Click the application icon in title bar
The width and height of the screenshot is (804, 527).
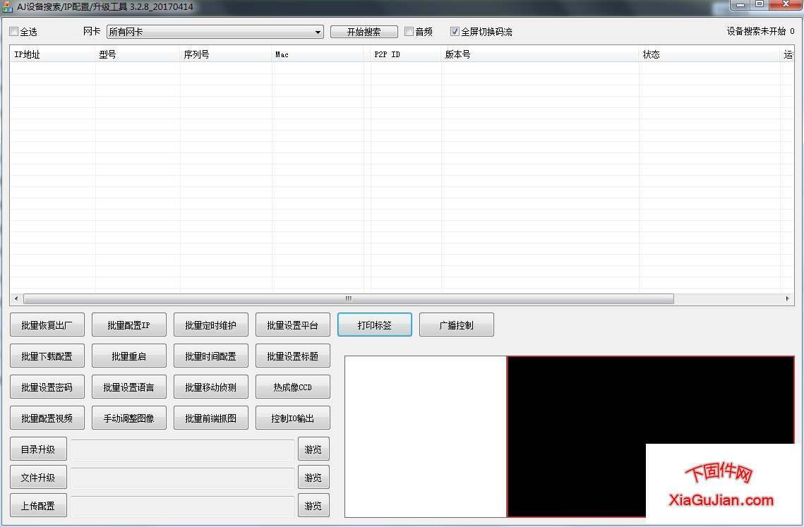coord(7,7)
